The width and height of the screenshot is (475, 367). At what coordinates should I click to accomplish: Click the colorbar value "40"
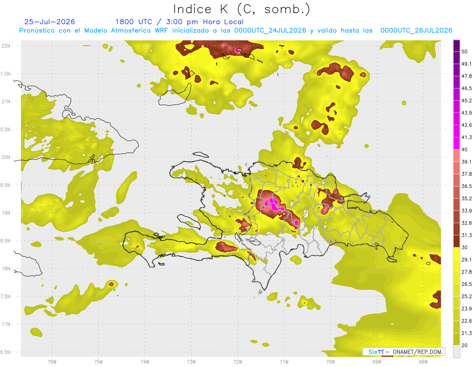465,150
